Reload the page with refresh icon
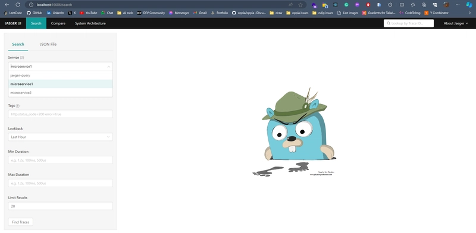This screenshot has height=233, width=476. click(x=18, y=5)
